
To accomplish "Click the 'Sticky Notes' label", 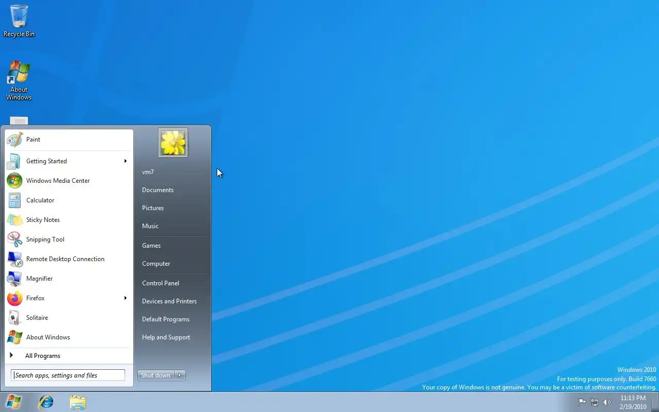I will [43, 220].
